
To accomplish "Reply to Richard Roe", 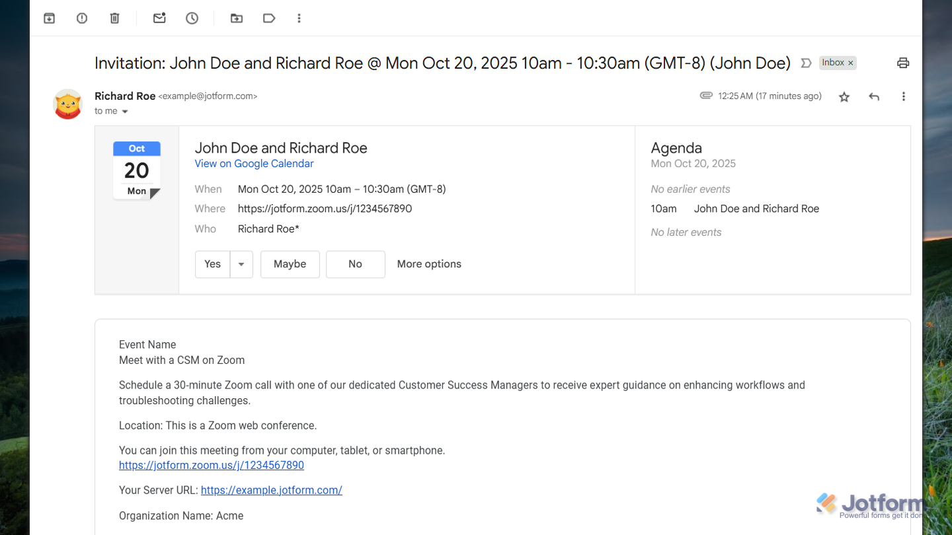I will click(873, 96).
